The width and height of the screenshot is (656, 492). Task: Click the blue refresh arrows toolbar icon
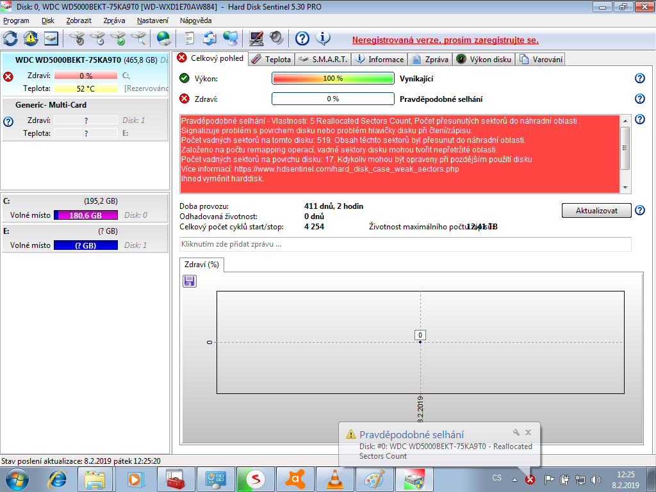(10, 38)
